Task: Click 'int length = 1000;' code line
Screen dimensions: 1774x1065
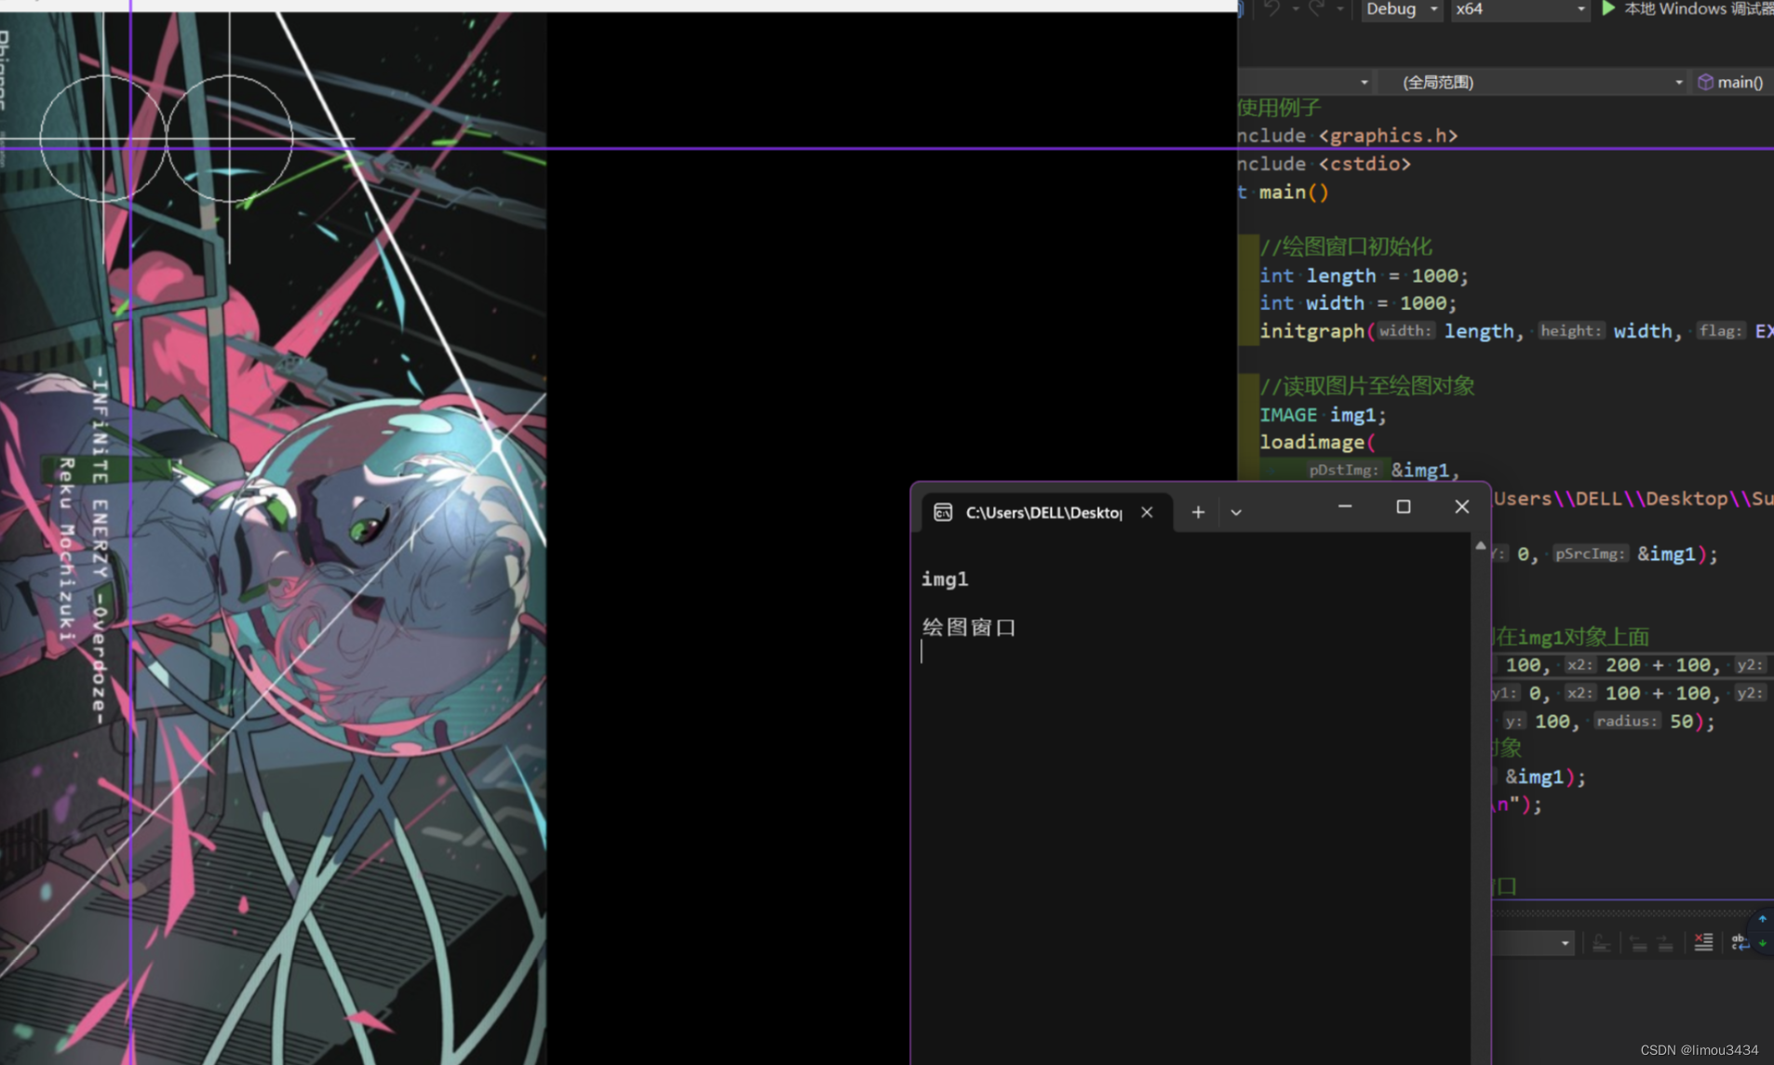Action: coord(1364,275)
